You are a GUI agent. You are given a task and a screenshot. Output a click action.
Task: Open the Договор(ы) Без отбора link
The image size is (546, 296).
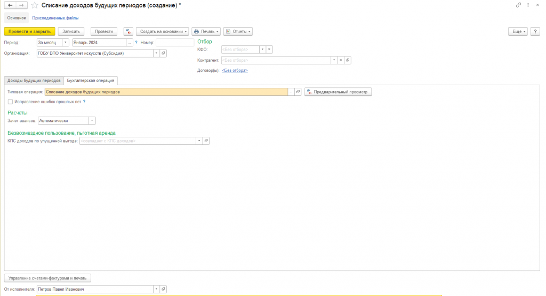pyautogui.click(x=235, y=70)
